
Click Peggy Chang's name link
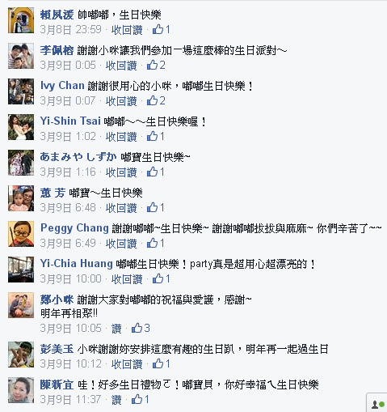click(74, 228)
